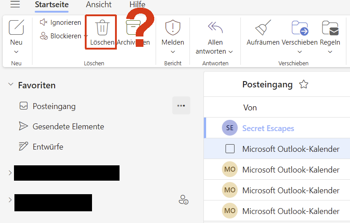Open the Secret Escapes email
This screenshot has width=350, height=223.
pos(277,128)
